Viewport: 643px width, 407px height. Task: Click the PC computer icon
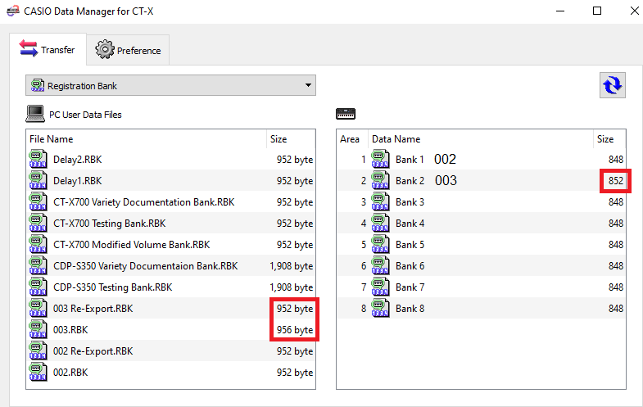pyautogui.click(x=35, y=114)
